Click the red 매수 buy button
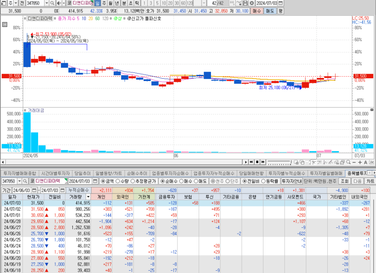Viewport: 376px width, 273px height. (x=257, y=11)
